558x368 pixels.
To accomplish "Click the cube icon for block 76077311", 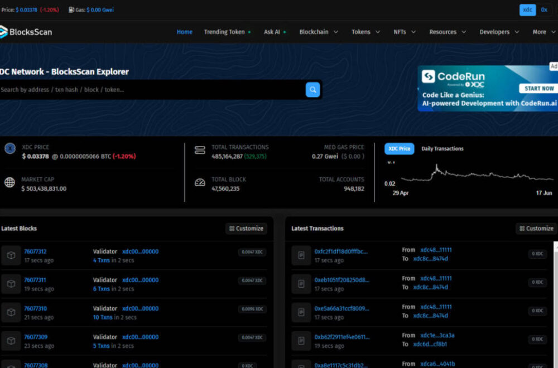I will coord(11,284).
